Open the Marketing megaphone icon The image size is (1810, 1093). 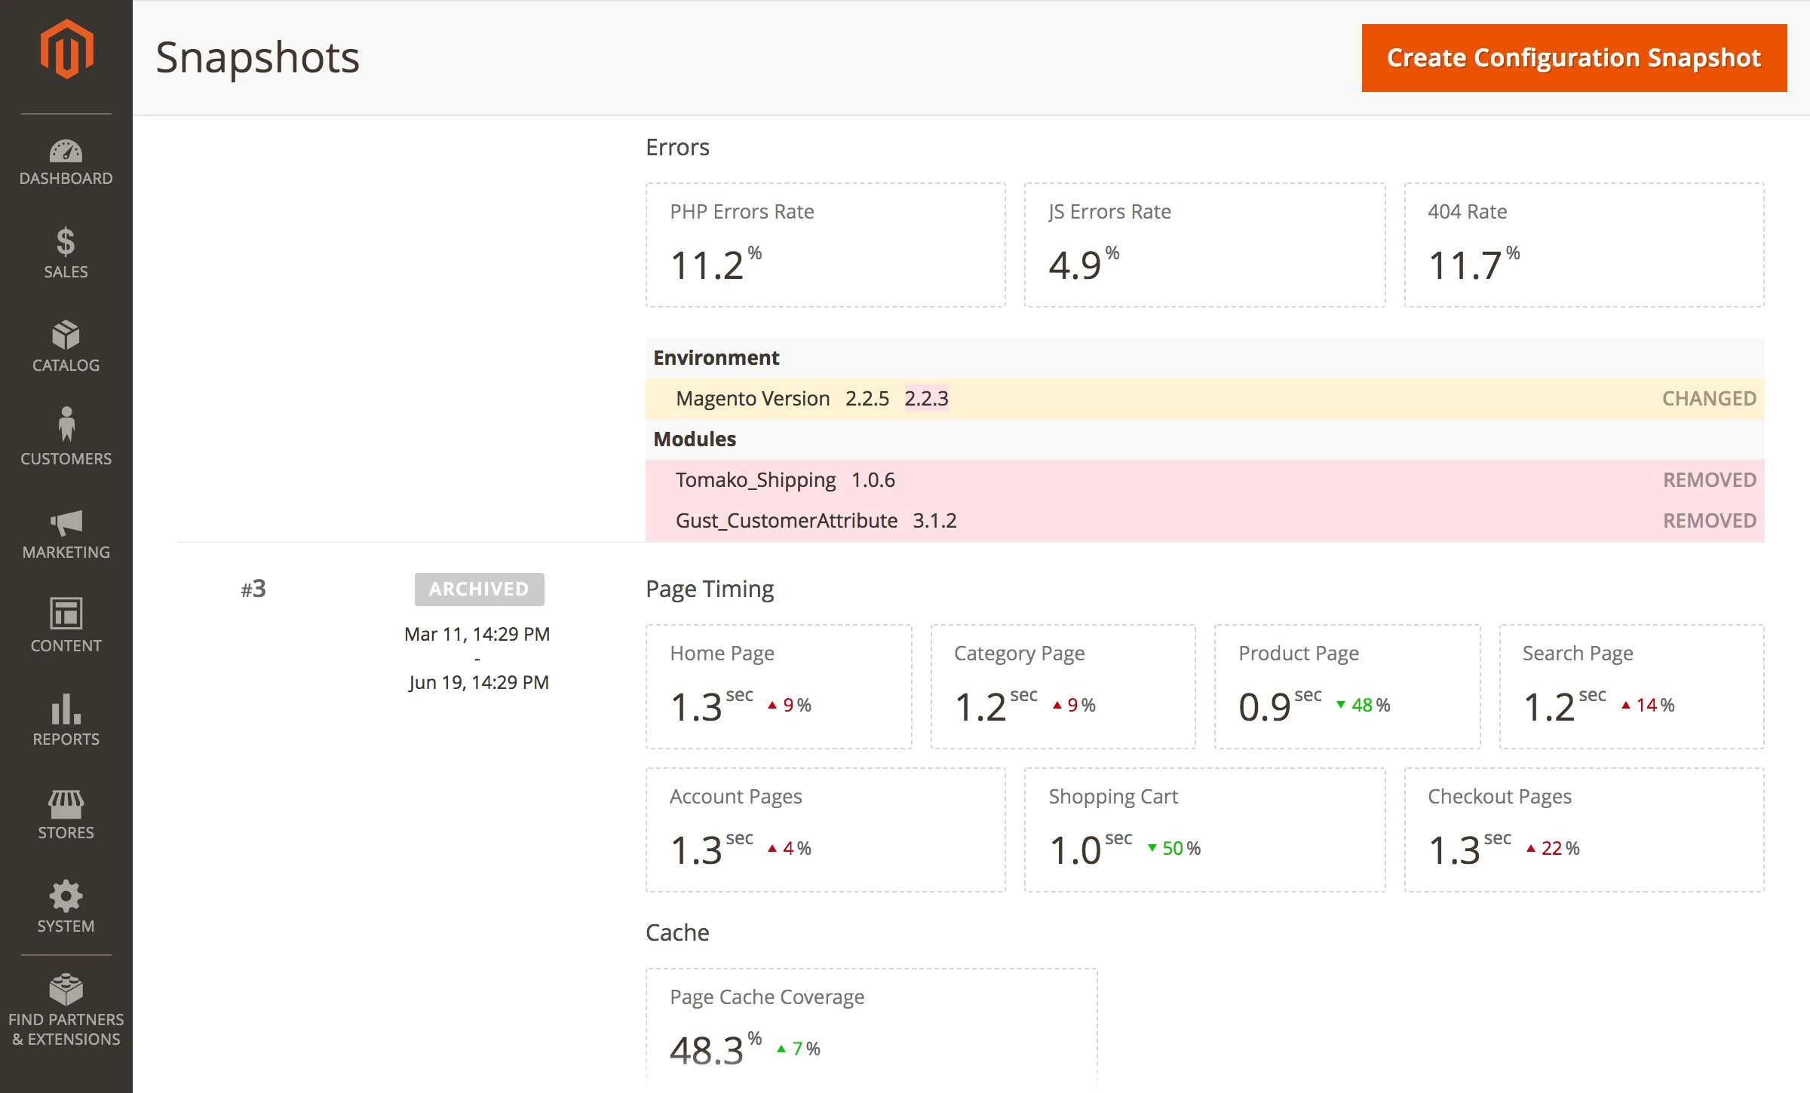(66, 522)
